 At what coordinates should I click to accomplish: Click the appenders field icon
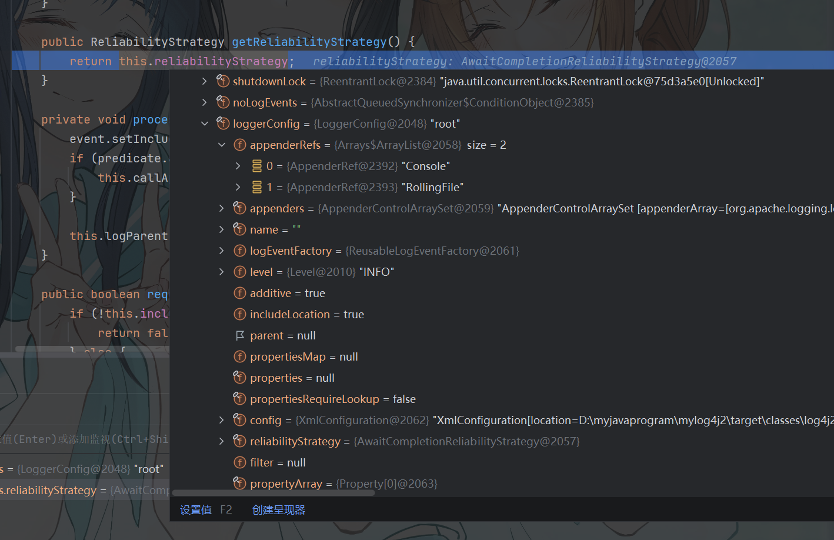click(x=239, y=208)
